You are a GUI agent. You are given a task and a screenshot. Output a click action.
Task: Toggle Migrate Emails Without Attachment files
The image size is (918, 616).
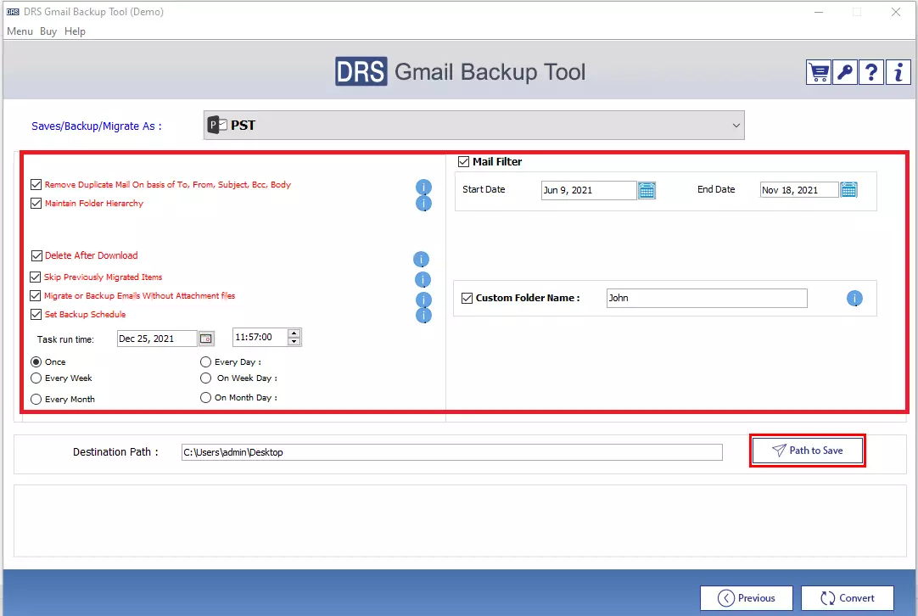click(x=35, y=296)
